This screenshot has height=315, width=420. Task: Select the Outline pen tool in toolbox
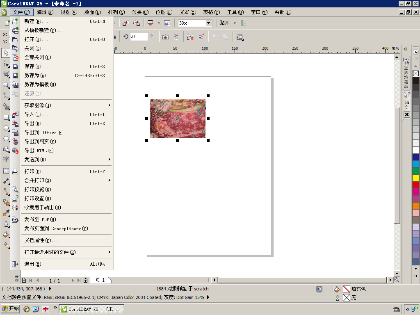[6, 224]
